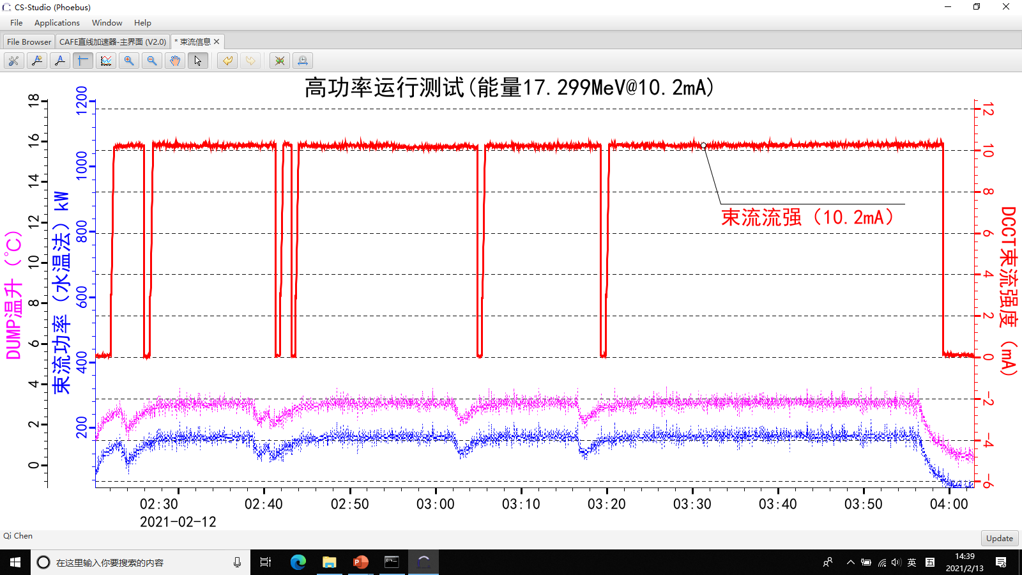Open PowerPoint from the taskbar
Screen dimensions: 1022x575
pos(361,562)
